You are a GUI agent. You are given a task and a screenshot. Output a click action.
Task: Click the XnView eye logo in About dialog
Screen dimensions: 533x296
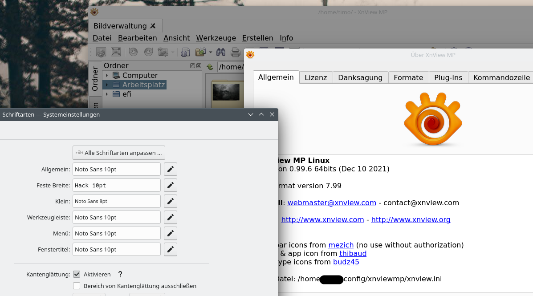pos(433,119)
